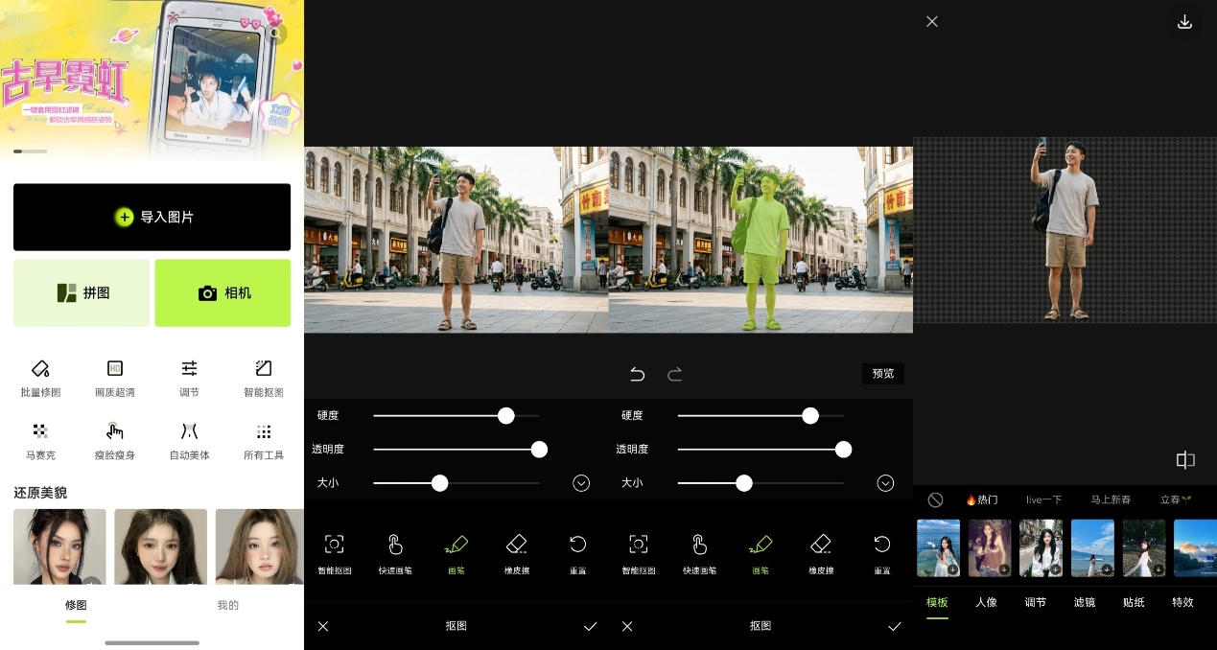Switch to 修图 bottom tab

point(76,606)
